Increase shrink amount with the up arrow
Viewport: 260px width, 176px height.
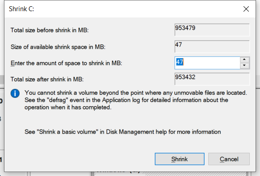[244, 59]
